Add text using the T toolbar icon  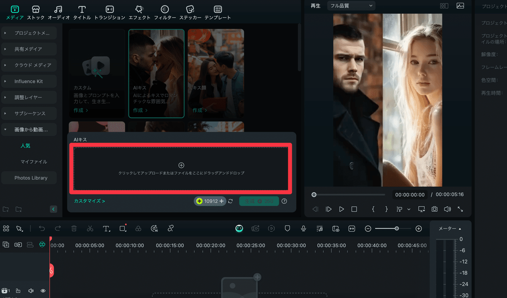pyautogui.click(x=106, y=228)
